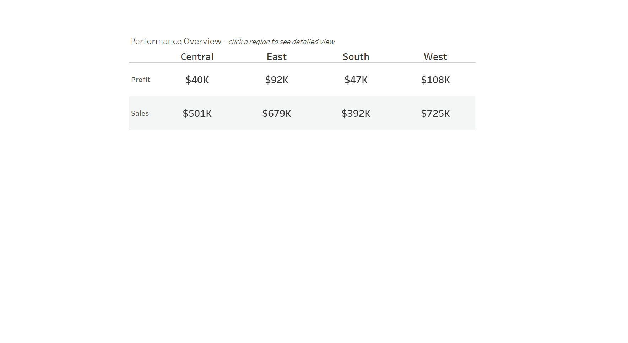Click Central profit value $40K
The width and height of the screenshot is (628, 343).
click(x=197, y=80)
